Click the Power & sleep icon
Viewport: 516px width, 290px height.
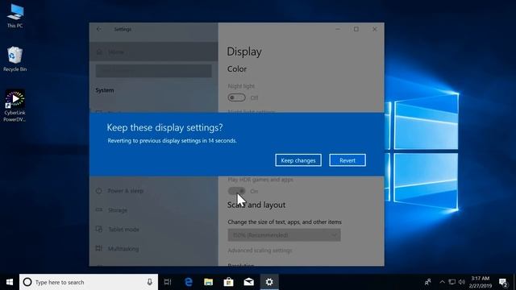click(x=98, y=191)
